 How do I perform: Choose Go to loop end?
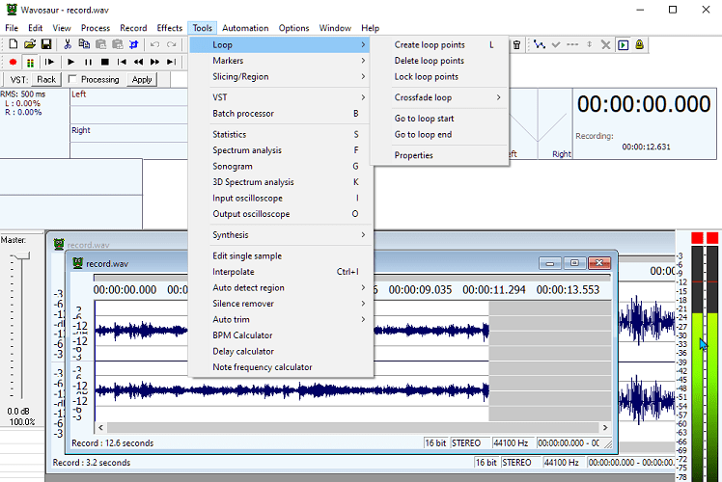[x=440, y=135]
